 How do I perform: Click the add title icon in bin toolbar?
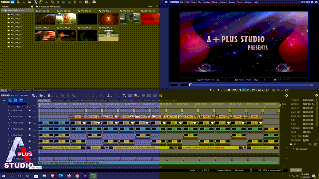point(35,2)
